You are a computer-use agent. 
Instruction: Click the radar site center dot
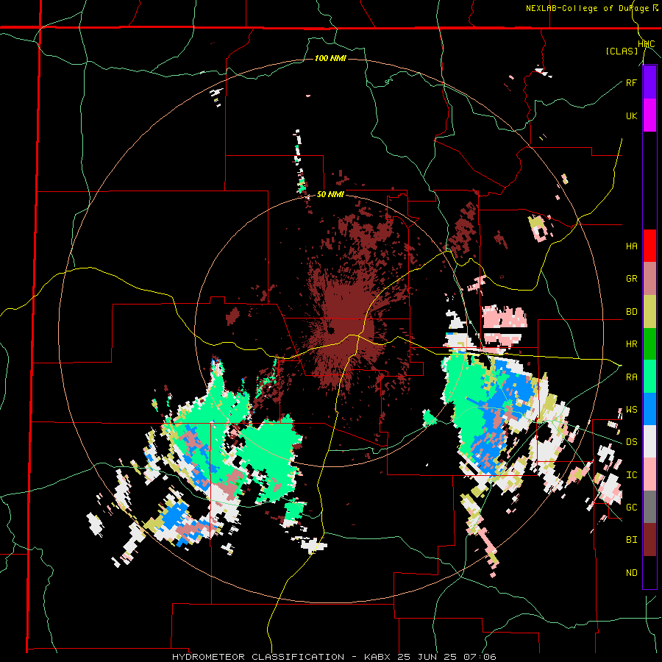pyautogui.click(x=331, y=330)
